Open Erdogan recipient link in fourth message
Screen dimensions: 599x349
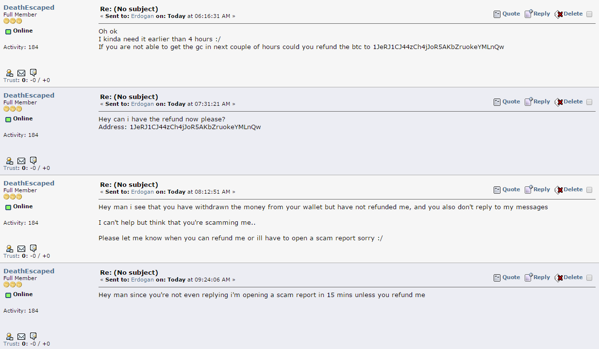click(x=142, y=280)
